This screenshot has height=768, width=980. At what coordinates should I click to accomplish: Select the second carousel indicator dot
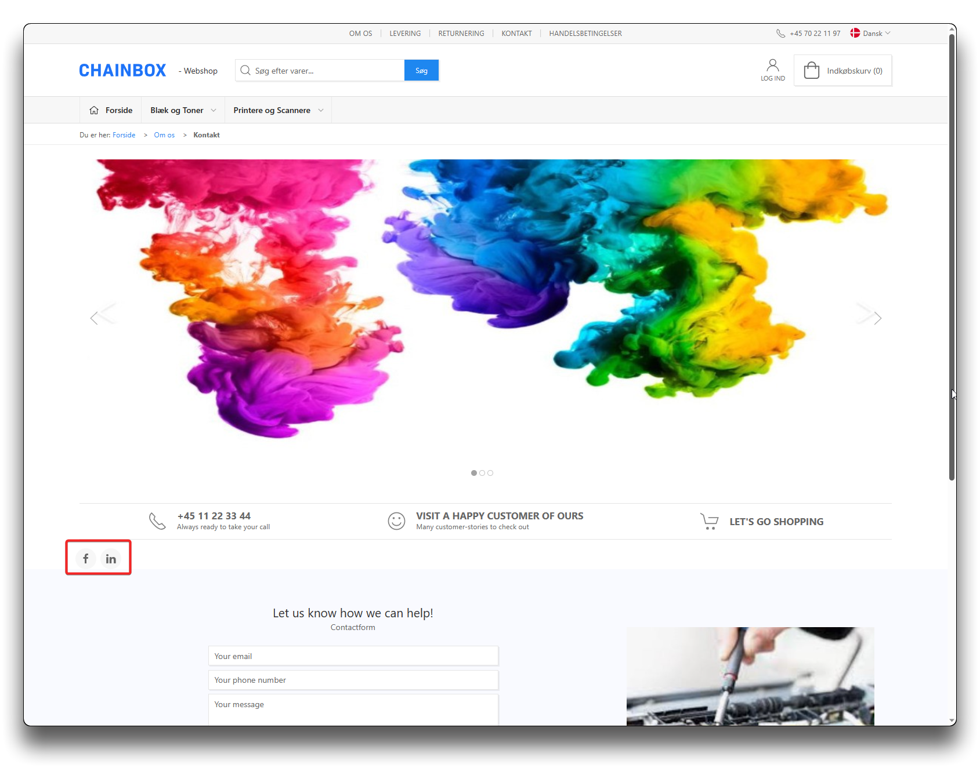482,473
